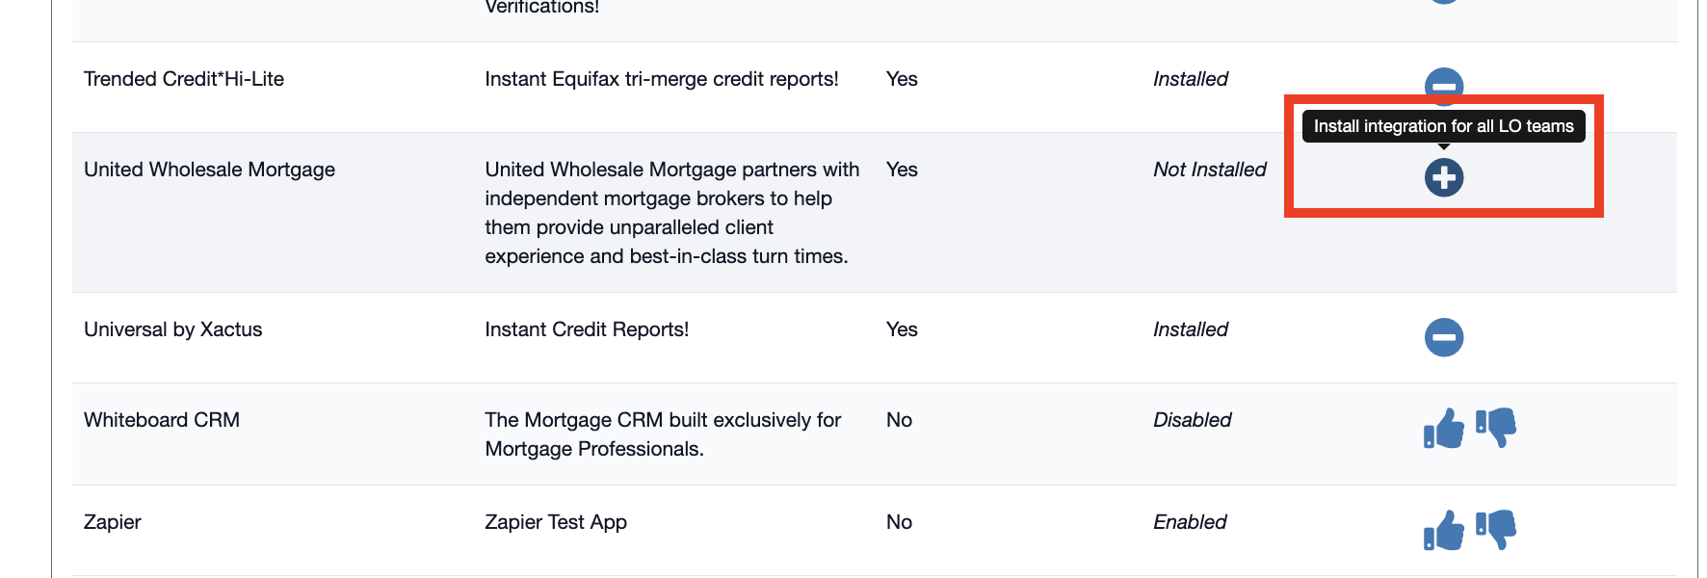
Task: Install United Wholesale Mortgage with plus icon
Action: (1443, 177)
